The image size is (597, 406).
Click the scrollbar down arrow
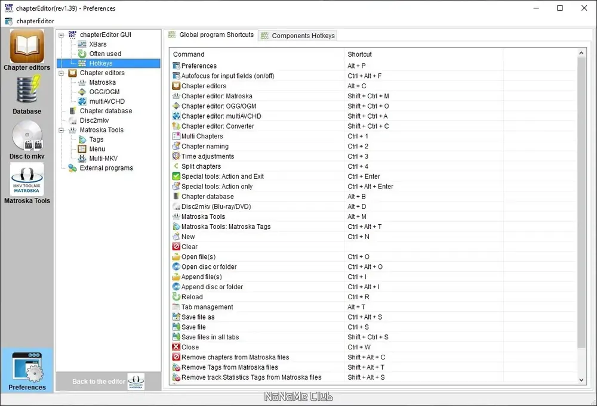tap(581, 379)
